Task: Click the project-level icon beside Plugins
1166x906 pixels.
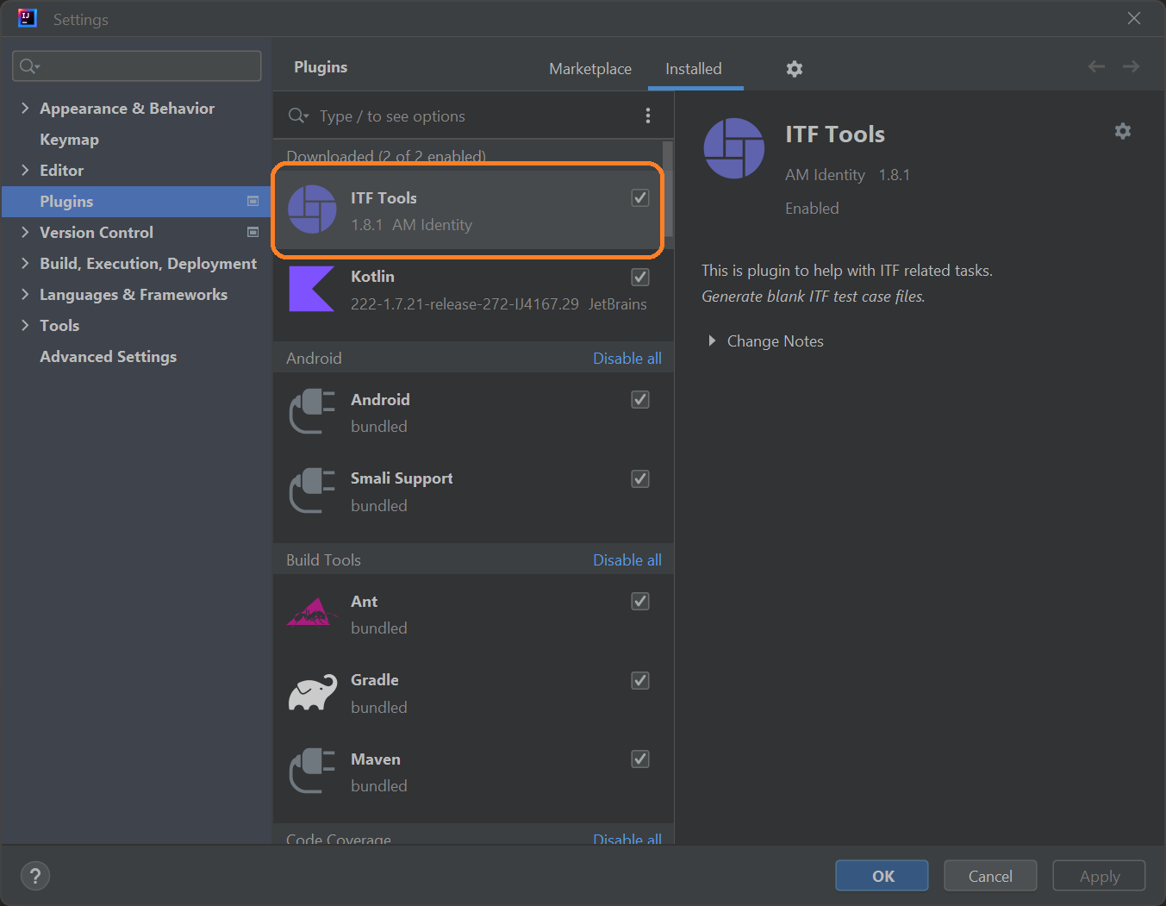Action: tap(253, 201)
